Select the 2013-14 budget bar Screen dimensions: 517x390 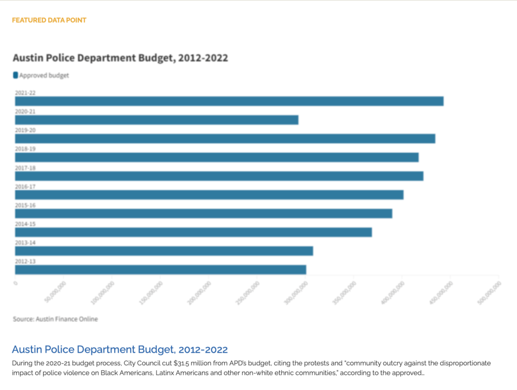(x=164, y=251)
